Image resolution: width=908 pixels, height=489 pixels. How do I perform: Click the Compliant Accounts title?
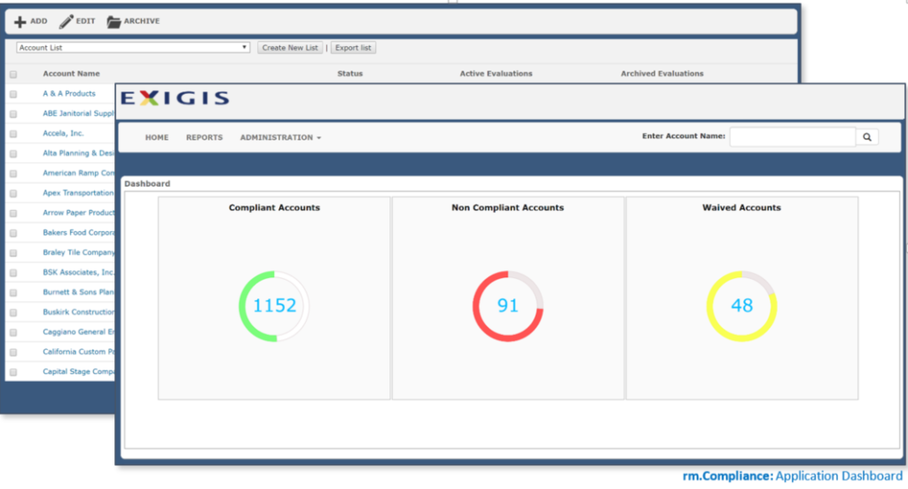point(274,208)
